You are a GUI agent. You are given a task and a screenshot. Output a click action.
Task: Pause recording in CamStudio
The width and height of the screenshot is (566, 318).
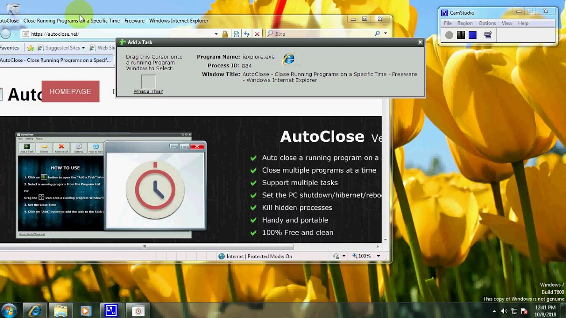click(461, 35)
